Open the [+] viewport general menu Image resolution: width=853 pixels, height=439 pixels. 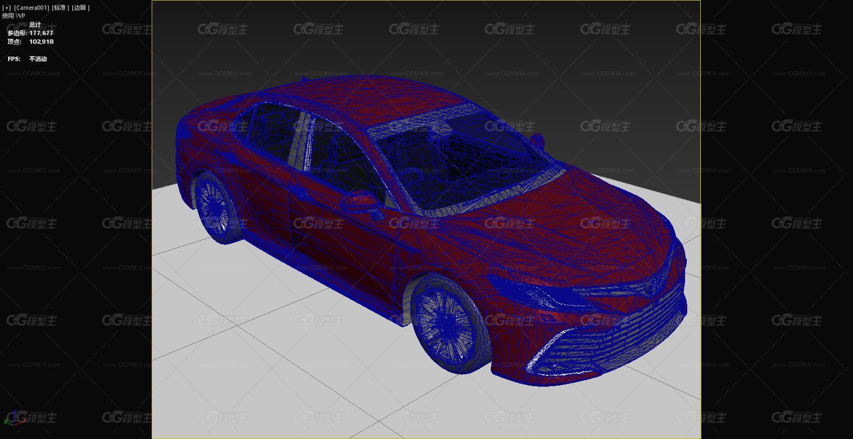click(6, 8)
